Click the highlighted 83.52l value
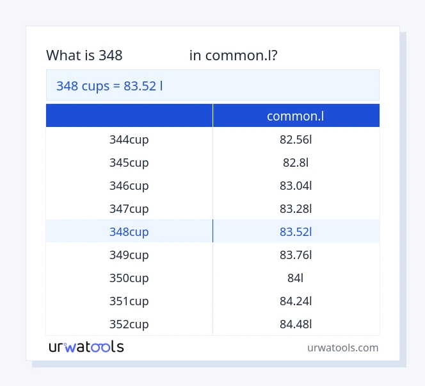Viewport: 425px width, 386px height. point(296,231)
